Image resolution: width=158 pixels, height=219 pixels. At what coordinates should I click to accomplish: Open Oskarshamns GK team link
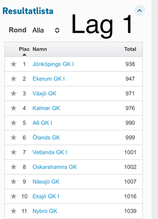click(55, 167)
